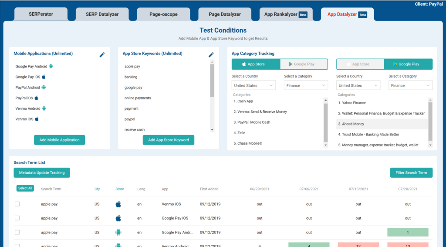
Task: Click '3. Ahead Money' highlighted entry
Action: click(382, 124)
